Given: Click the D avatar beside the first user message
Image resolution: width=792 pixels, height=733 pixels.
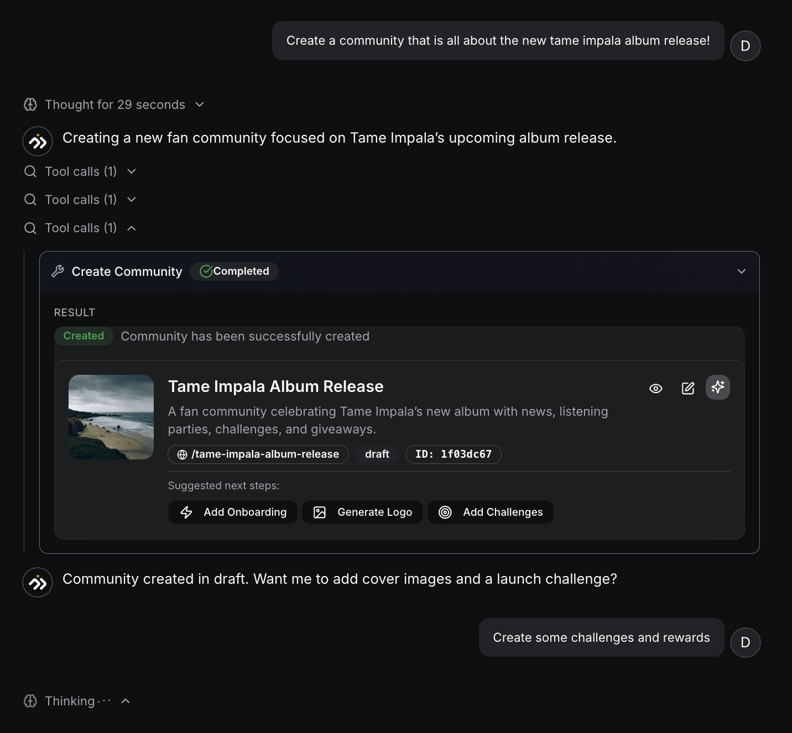Looking at the screenshot, I should [x=746, y=46].
